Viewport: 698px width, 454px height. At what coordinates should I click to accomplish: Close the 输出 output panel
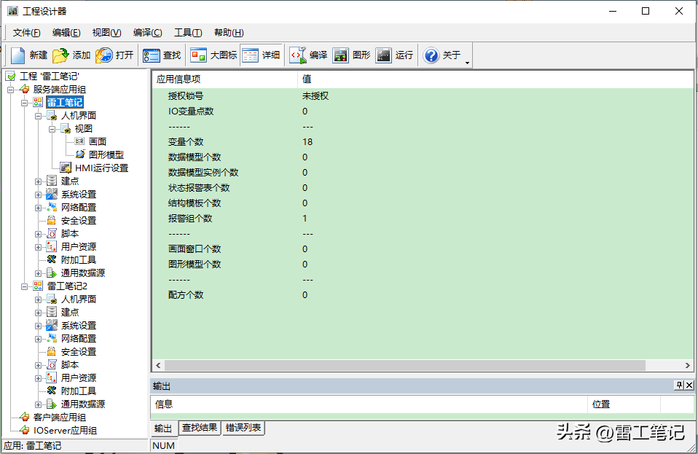coord(690,385)
